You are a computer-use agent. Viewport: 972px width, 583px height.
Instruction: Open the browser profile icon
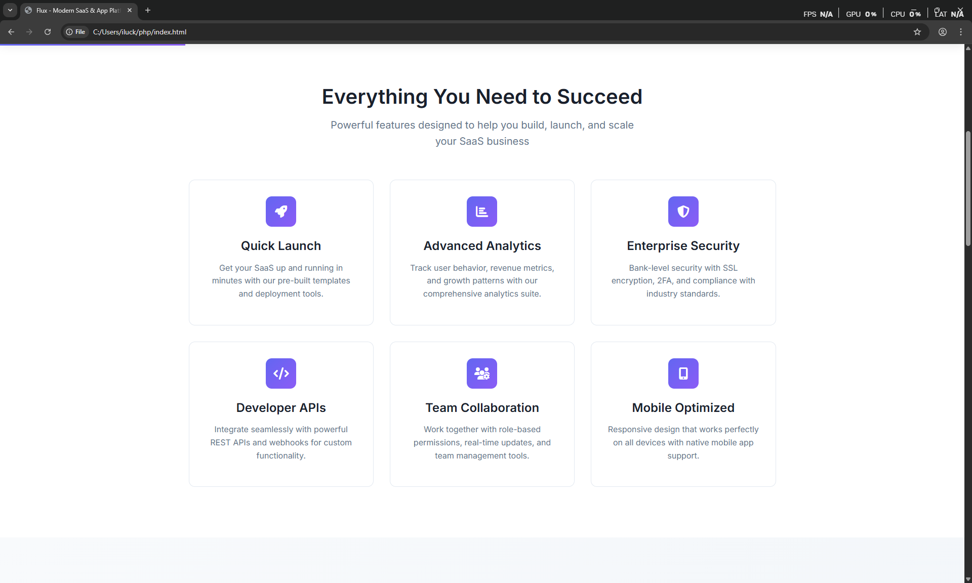click(x=943, y=32)
